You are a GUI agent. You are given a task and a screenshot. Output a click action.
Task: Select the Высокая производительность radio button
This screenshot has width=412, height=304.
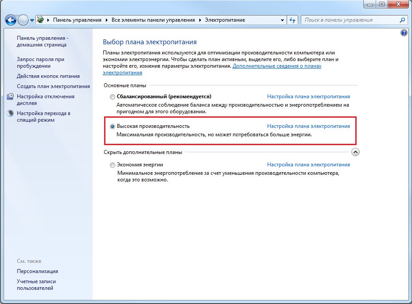tap(113, 127)
